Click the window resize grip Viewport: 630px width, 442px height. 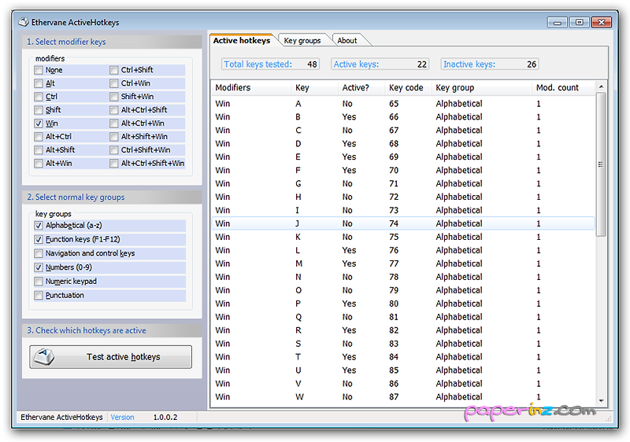pyautogui.click(x=609, y=418)
